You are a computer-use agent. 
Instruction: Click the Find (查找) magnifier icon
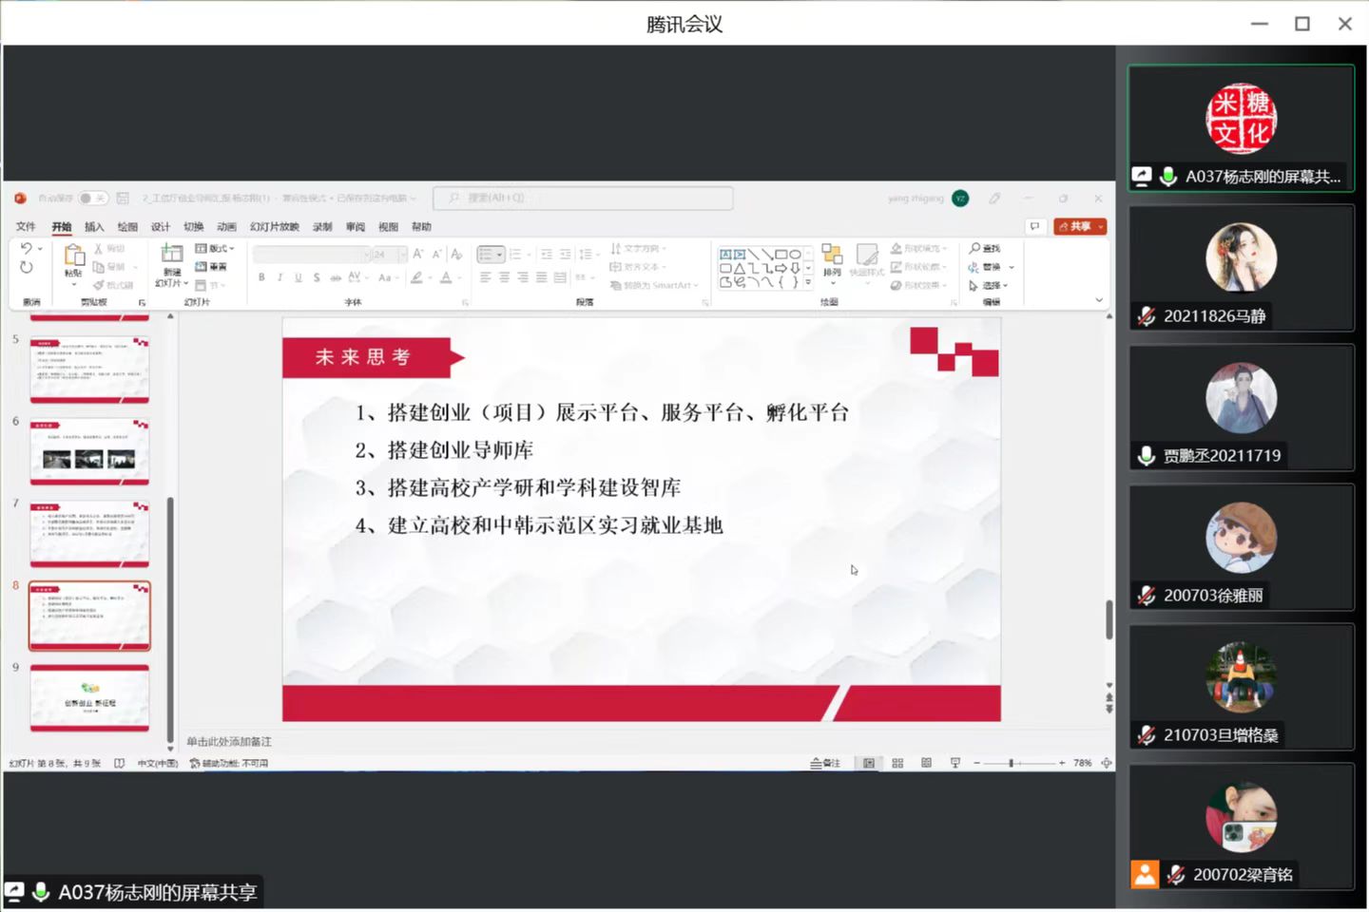(974, 248)
